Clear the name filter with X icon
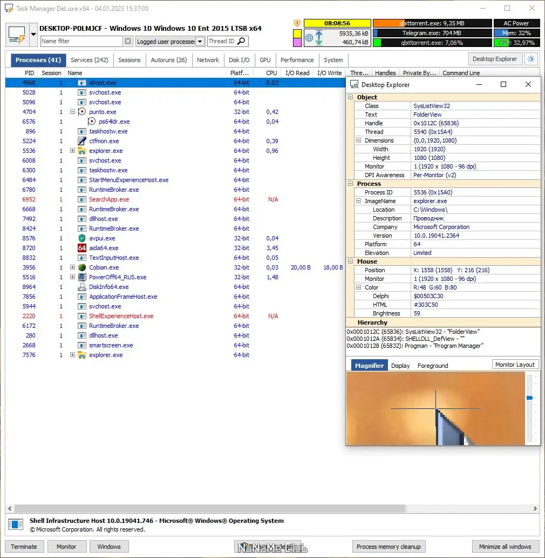Image resolution: width=545 pixels, height=558 pixels. tap(128, 41)
